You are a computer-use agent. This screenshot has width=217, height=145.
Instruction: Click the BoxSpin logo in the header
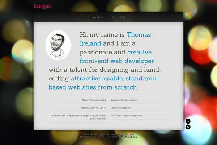point(42,7)
